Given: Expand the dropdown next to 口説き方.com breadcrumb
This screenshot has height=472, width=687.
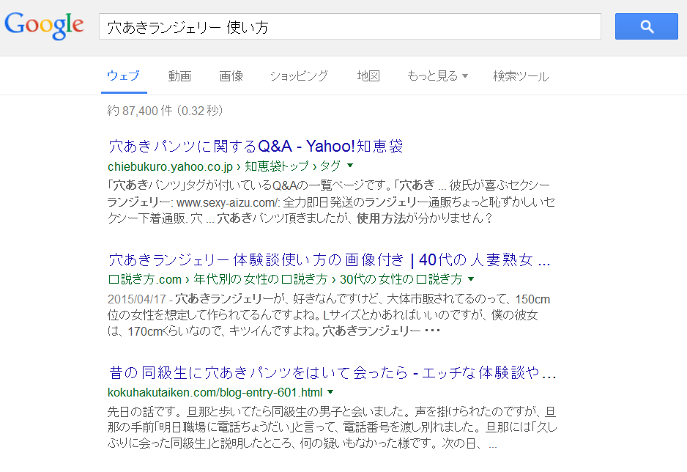Looking at the screenshot, I should click(x=472, y=279).
